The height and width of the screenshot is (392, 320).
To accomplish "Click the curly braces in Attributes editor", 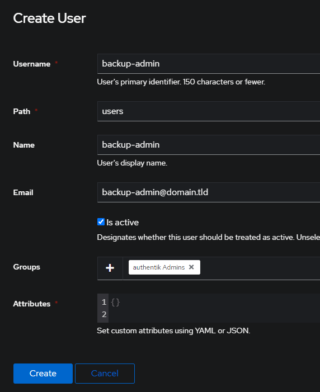I will point(115,303).
